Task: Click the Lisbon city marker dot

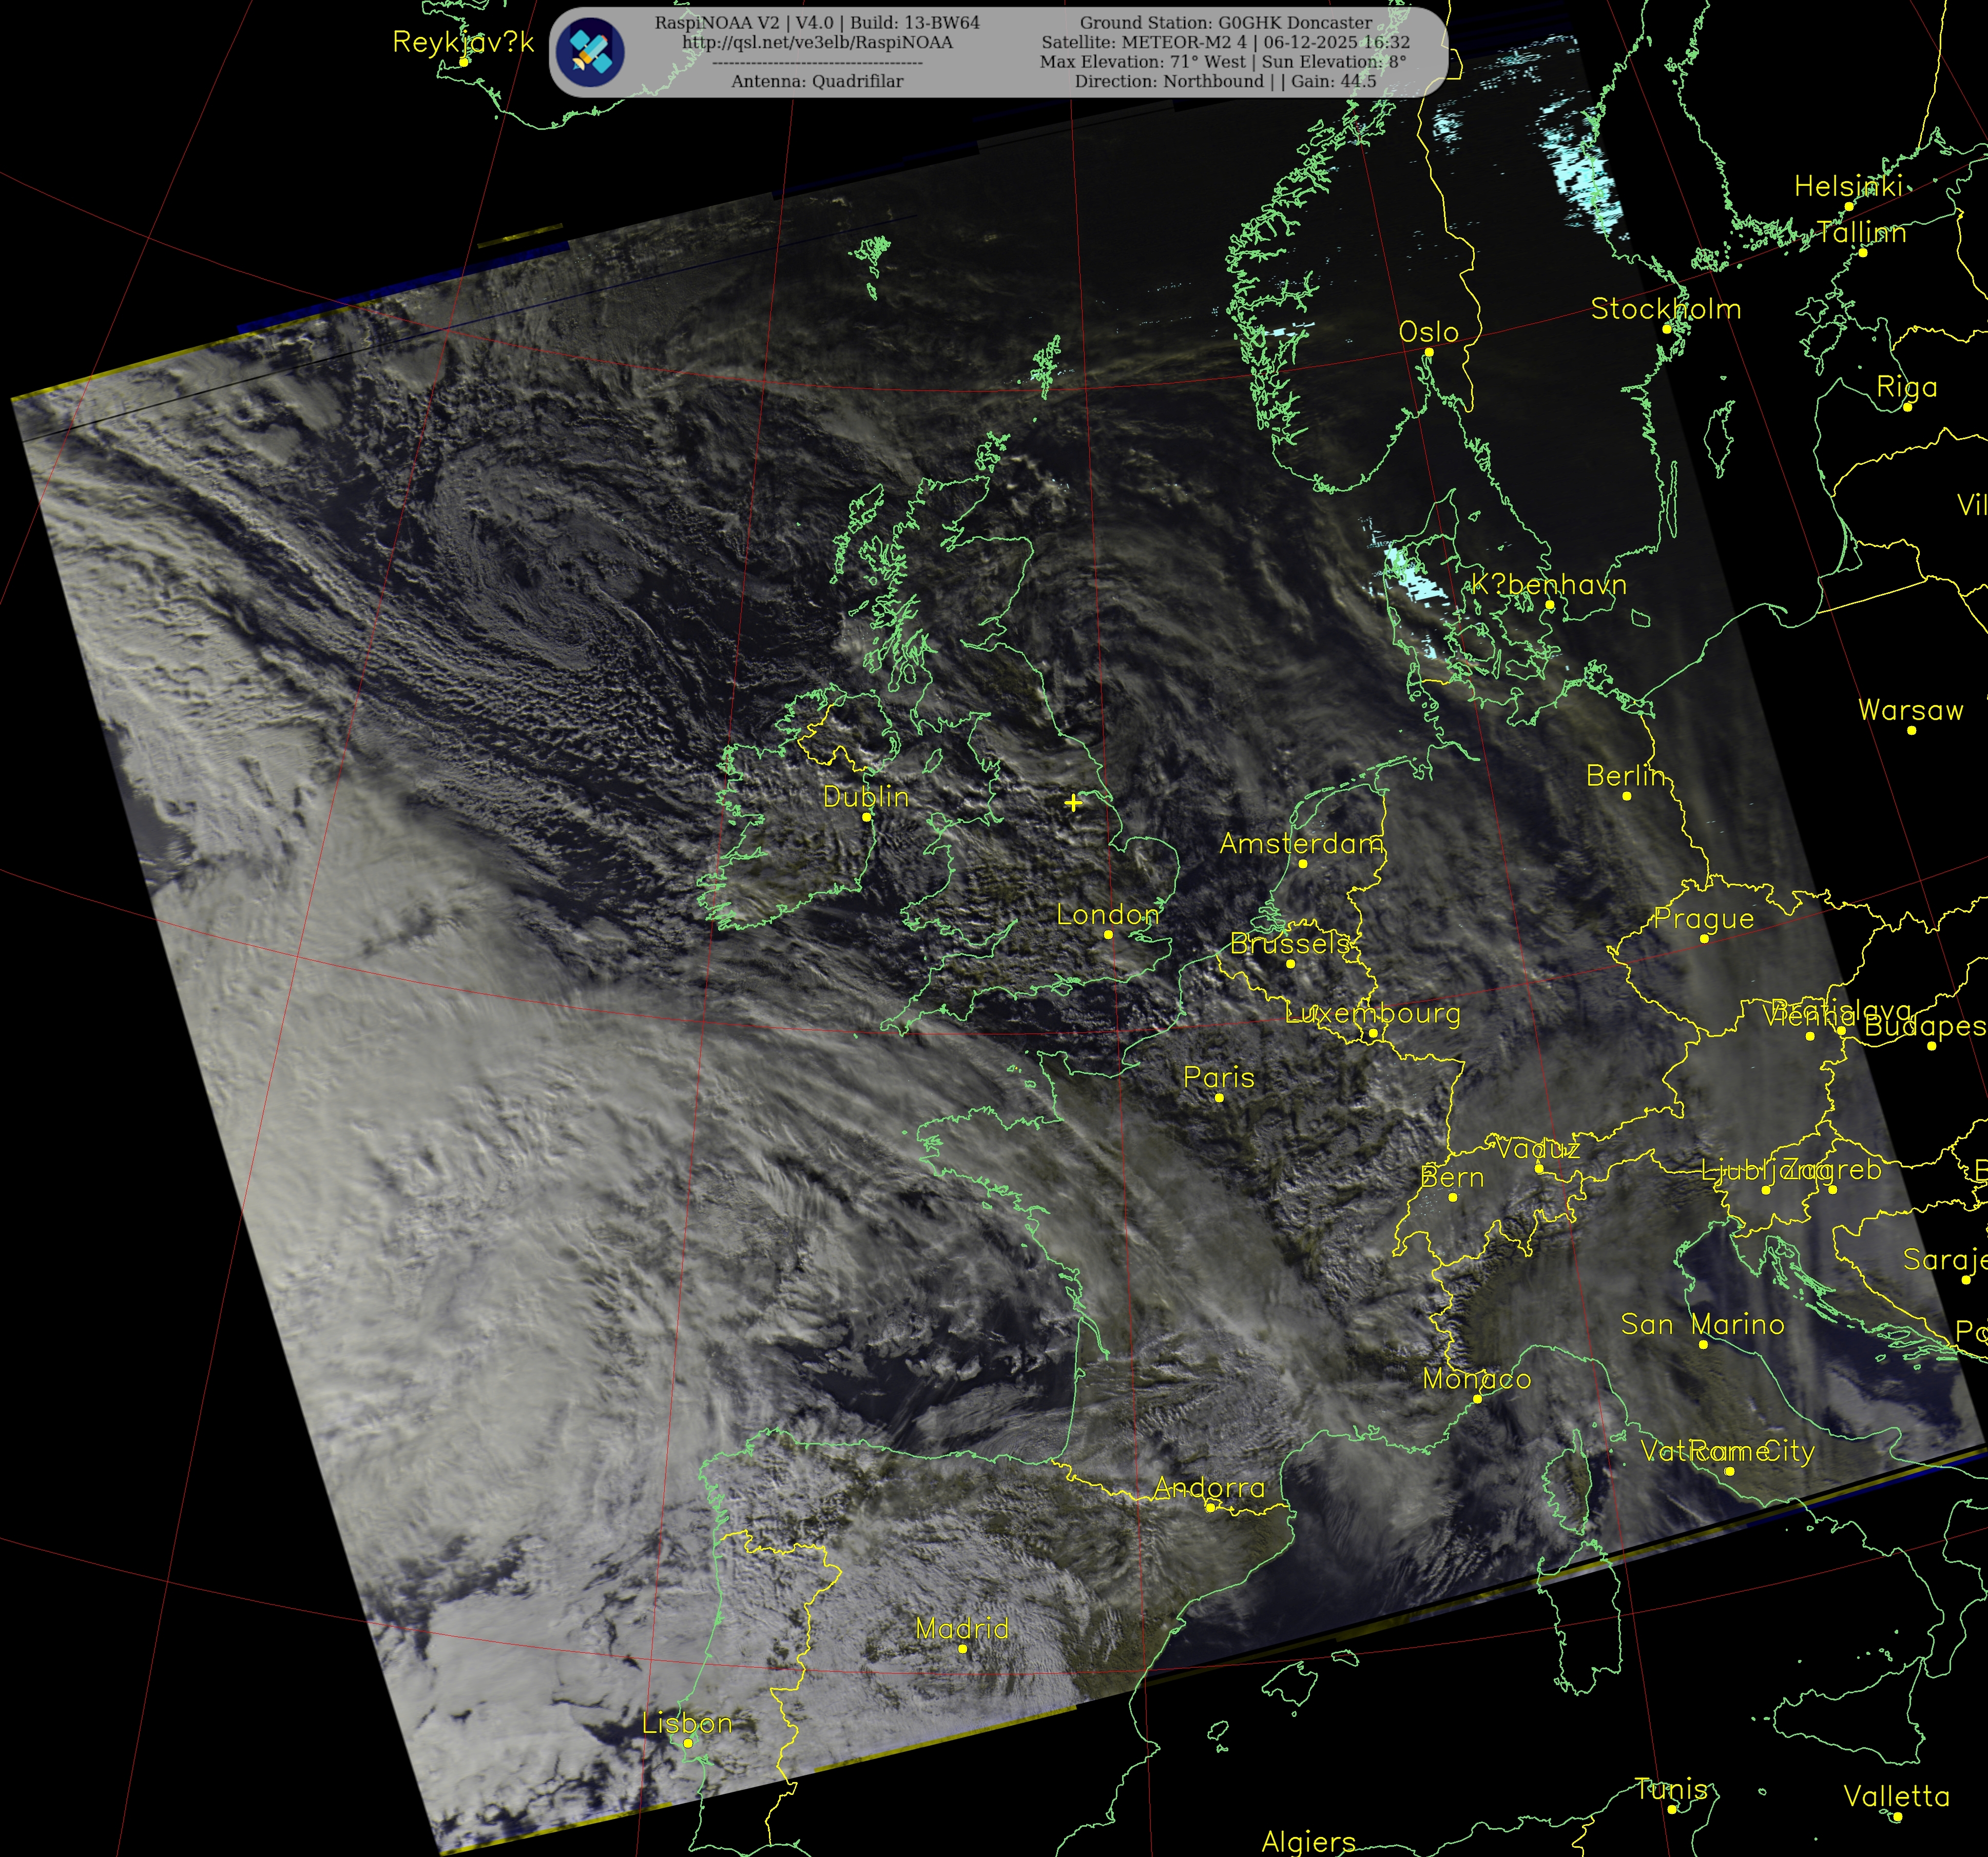Action: (688, 1743)
